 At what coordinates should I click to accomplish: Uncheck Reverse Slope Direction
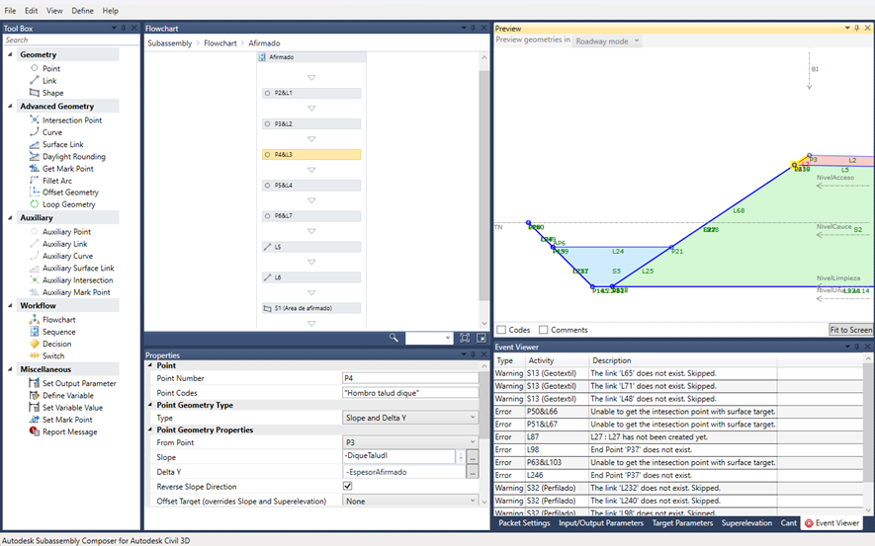point(348,487)
